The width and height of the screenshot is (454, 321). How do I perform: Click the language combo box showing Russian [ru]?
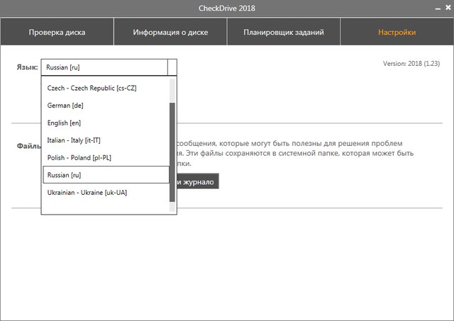click(104, 67)
